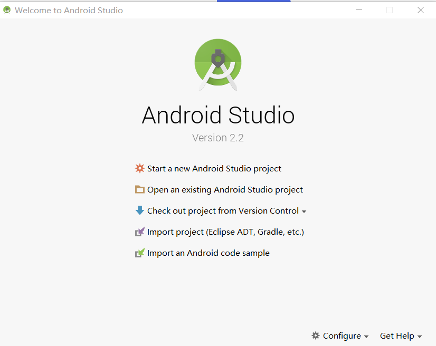Image resolution: width=436 pixels, height=346 pixels.
Task: Close the Welcome to Android Studio window
Action: (421, 10)
